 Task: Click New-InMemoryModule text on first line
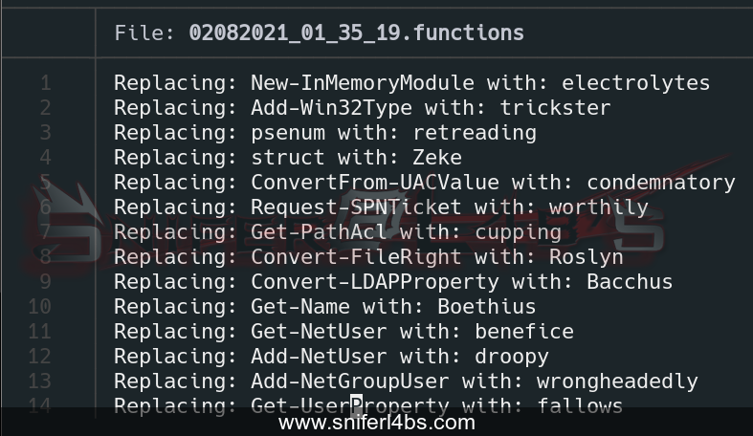pyautogui.click(x=363, y=83)
